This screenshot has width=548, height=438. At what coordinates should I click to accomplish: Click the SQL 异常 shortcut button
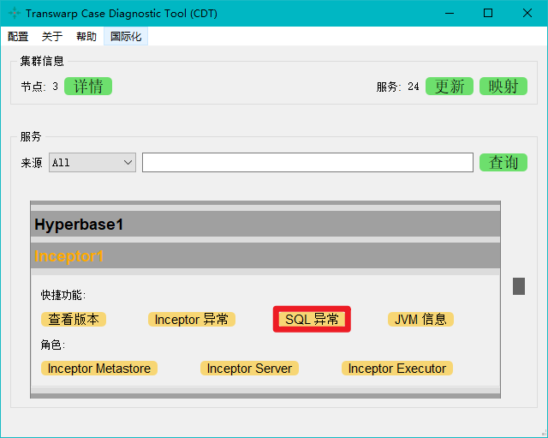coord(312,320)
